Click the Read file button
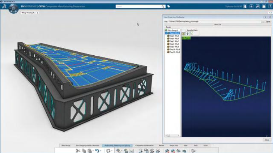The image size is (273, 153). tap(218, 25)
